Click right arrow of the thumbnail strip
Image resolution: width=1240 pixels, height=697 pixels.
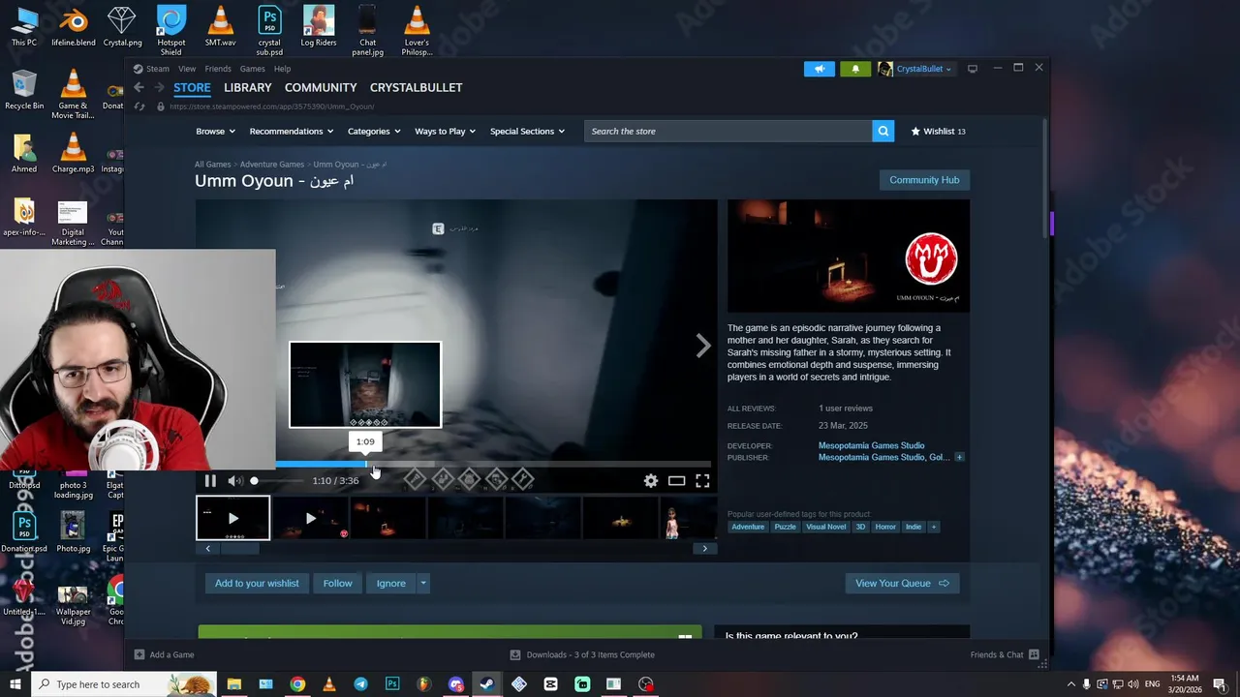(704, 548)
